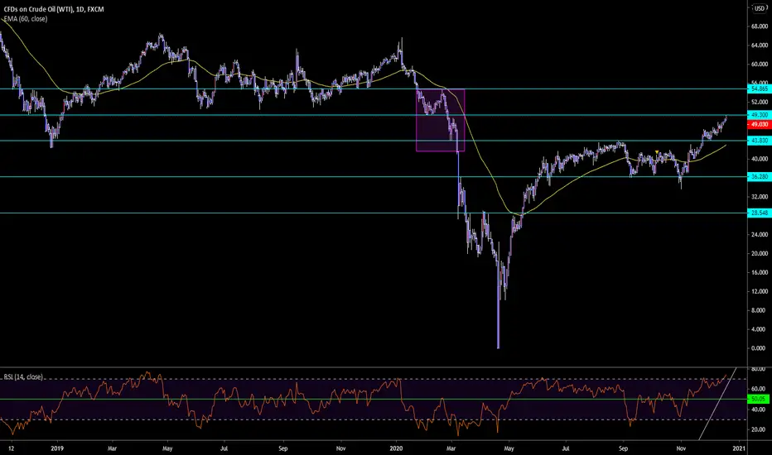Click the 20.00 RSI scale label

click(x=760, y=430)
